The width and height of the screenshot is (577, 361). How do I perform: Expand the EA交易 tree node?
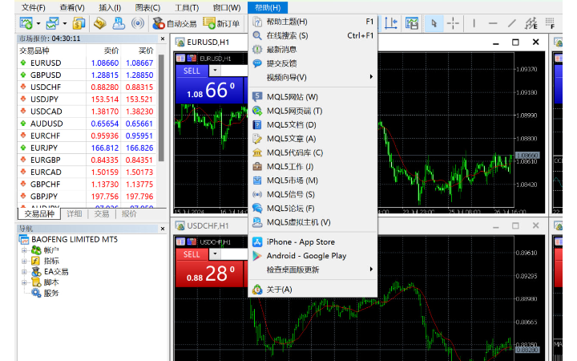(x=24, y=272)
